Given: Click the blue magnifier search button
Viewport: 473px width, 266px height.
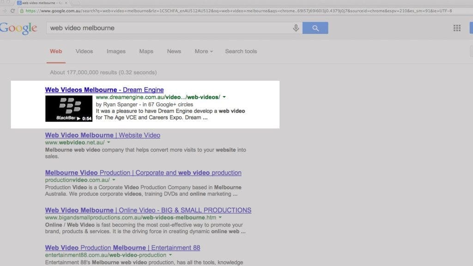Looking at the screenshot, I should (315, 28).
